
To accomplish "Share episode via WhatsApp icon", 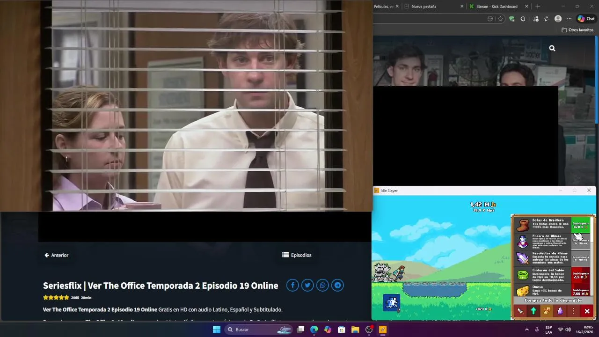I will [x=322, y=285].
